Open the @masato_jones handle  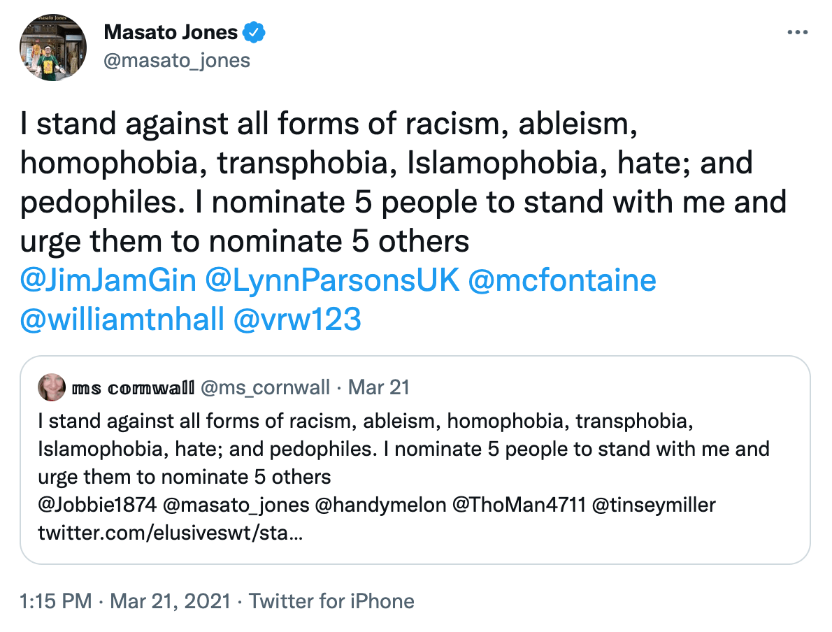click(x=176, y=60)
